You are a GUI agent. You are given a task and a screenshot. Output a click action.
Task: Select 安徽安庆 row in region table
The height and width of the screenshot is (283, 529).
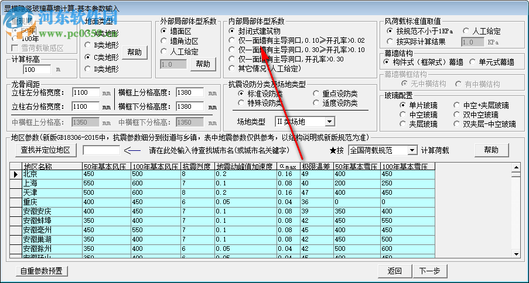tap(222, 212)
